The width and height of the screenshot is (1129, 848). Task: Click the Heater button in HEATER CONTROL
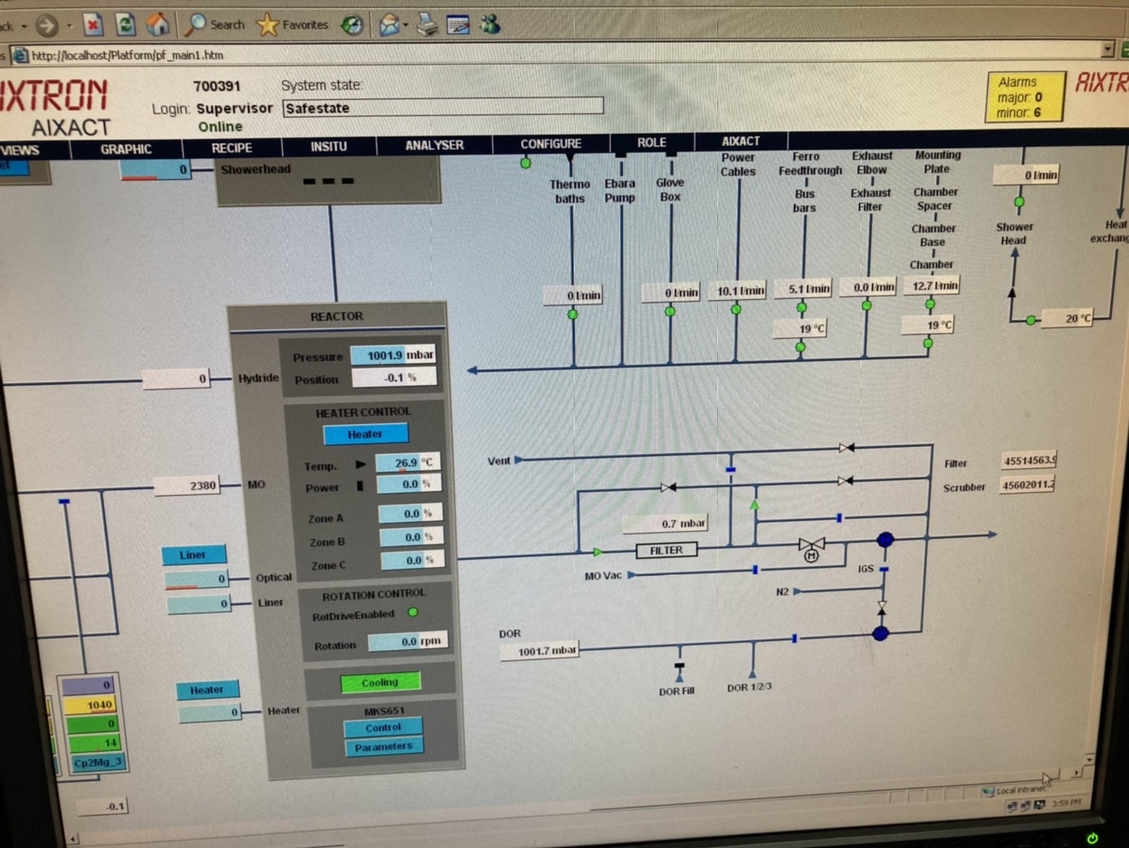click(365, 434)
